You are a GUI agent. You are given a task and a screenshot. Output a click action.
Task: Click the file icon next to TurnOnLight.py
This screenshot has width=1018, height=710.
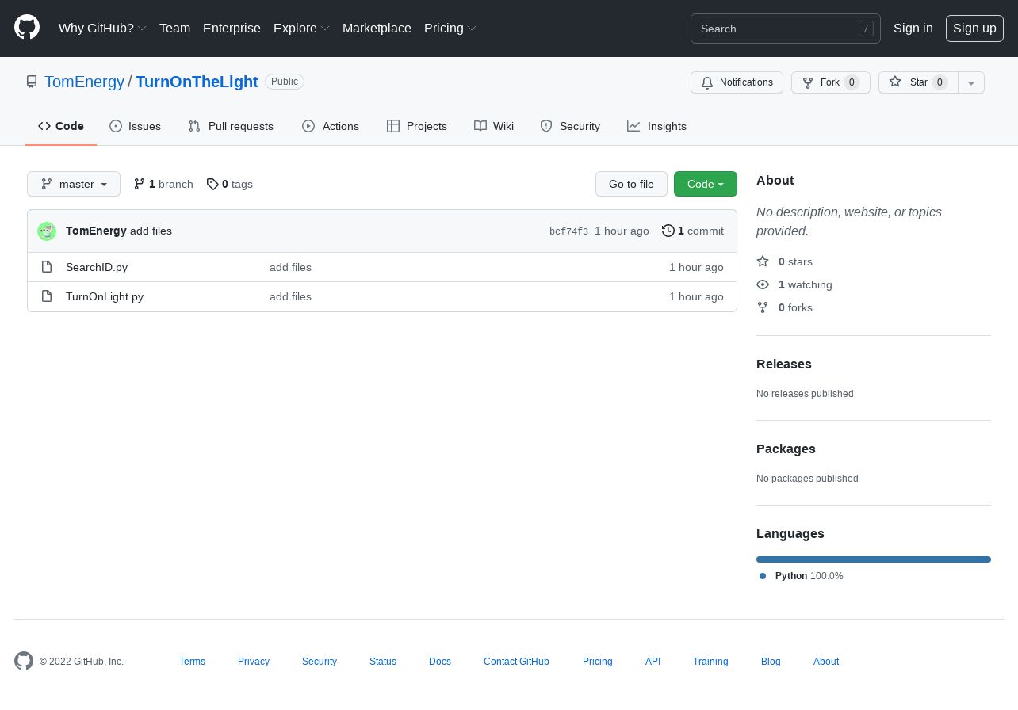(48, 296)
